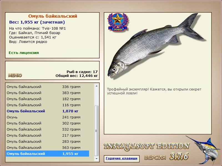Open the МЕНЮ button
This screenshot has width=222, height=166.
[15, 75]
